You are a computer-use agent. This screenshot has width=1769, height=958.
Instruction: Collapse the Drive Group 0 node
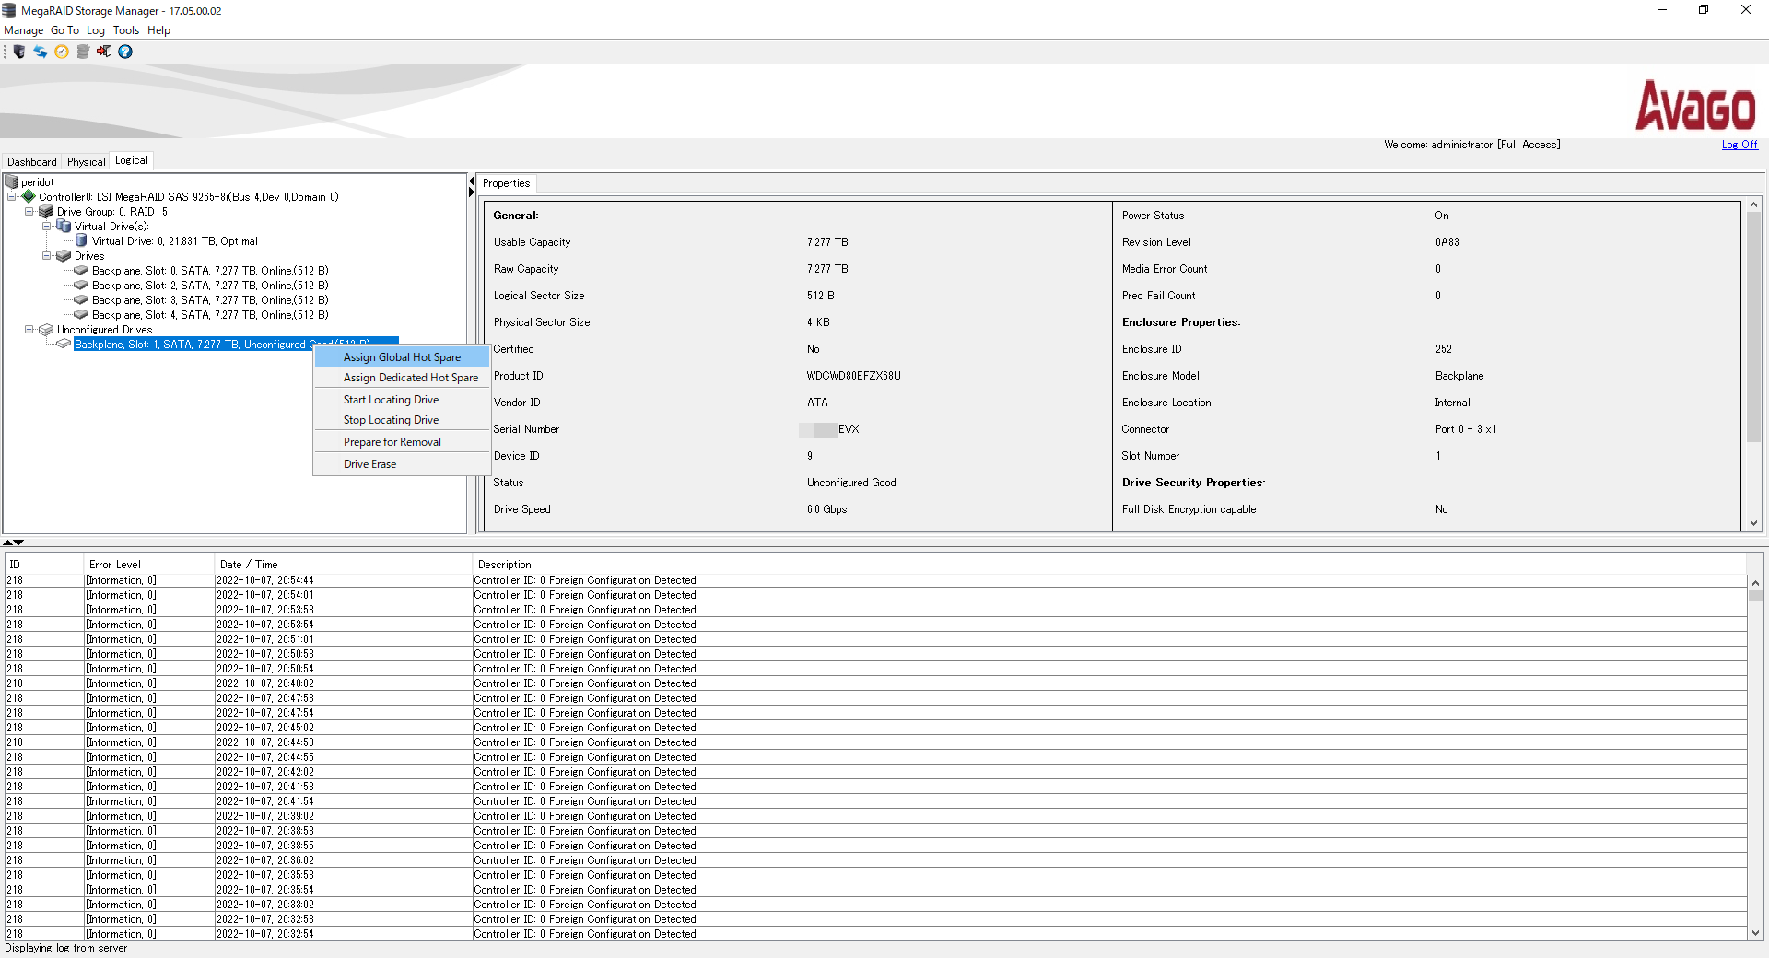pos(29,211)
